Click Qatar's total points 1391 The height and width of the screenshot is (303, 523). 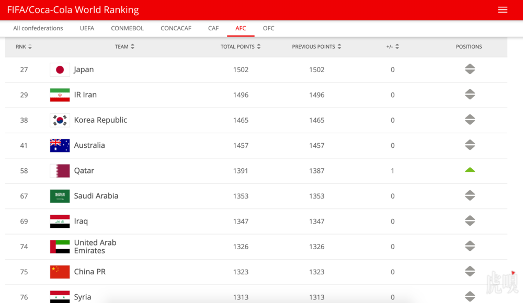241,171
